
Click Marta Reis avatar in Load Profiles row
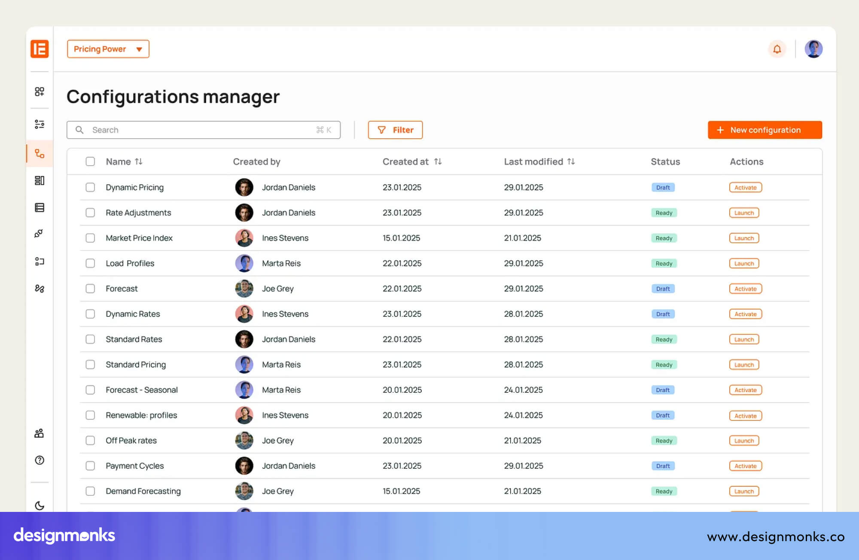244,263
